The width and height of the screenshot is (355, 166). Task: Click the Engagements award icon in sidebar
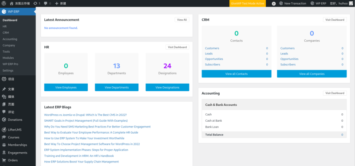(x=4, y=153)
